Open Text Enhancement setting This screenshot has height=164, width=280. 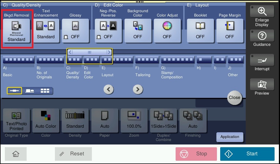[x=46, y=31]
